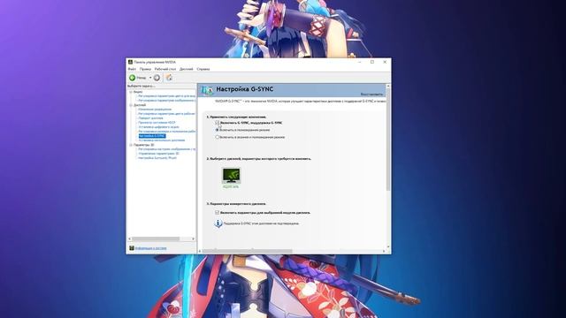Click the task tree horizontal scrollbar thumb
566x318 pixels.
click(156, 239)
